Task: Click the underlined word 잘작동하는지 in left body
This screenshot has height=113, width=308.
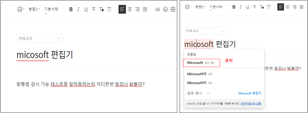Action: click(82, 84)
